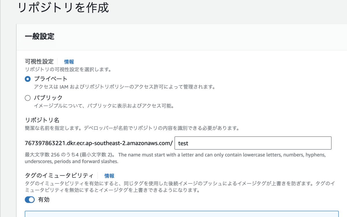Select the パブリック radio button

(27, 98)
